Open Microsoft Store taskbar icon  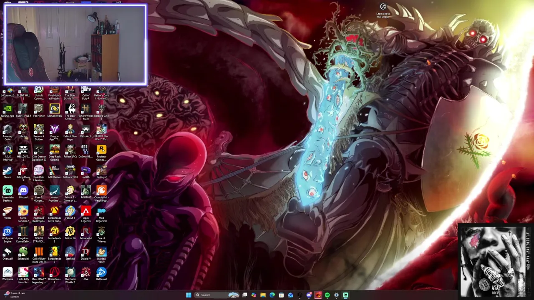pos(281,295)
